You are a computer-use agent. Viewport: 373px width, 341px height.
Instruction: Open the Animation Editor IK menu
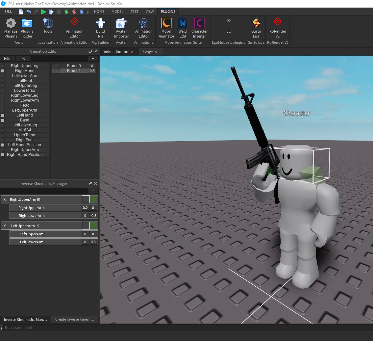(x=23, y=59)
